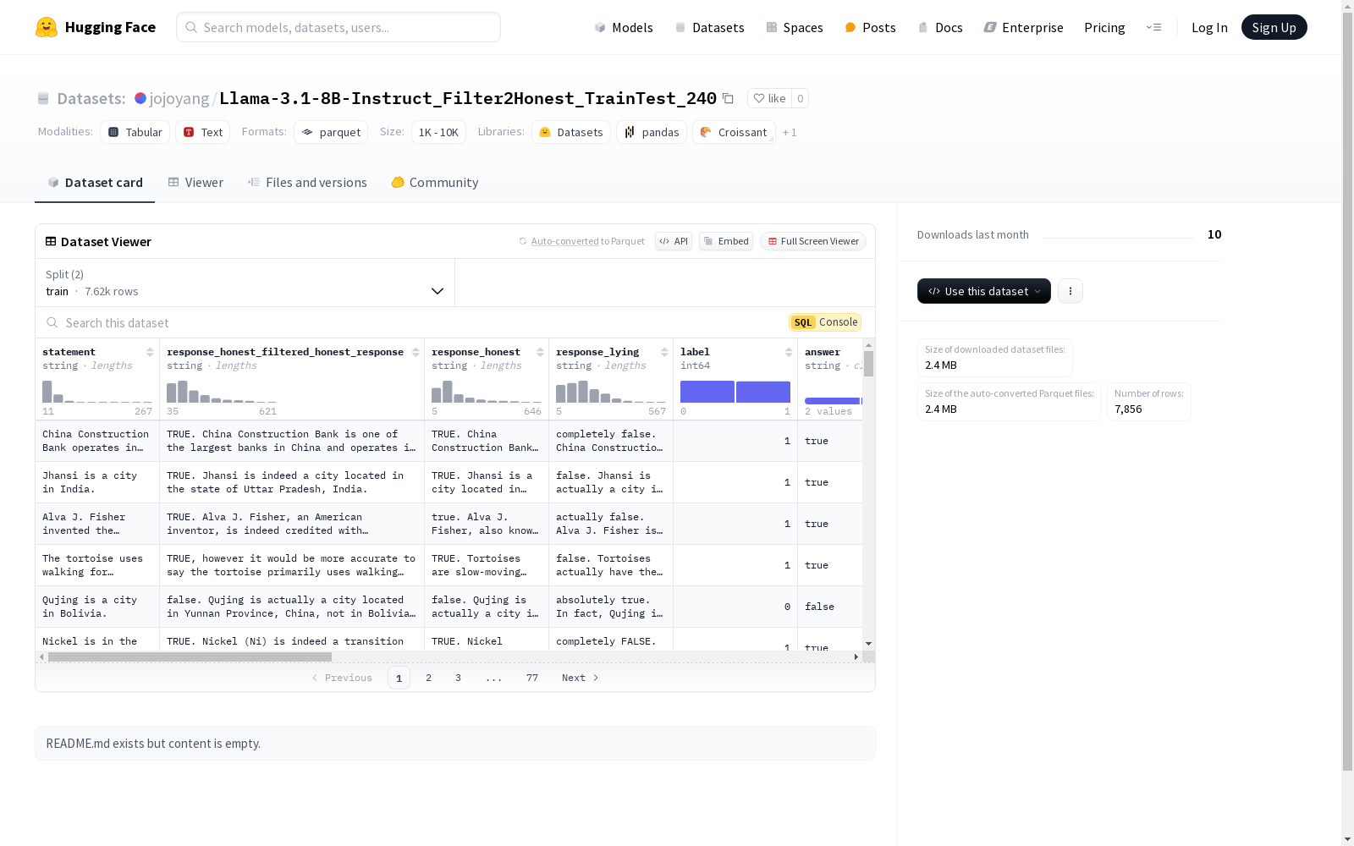
Task: Open the SQL Console
Action: 825,322
